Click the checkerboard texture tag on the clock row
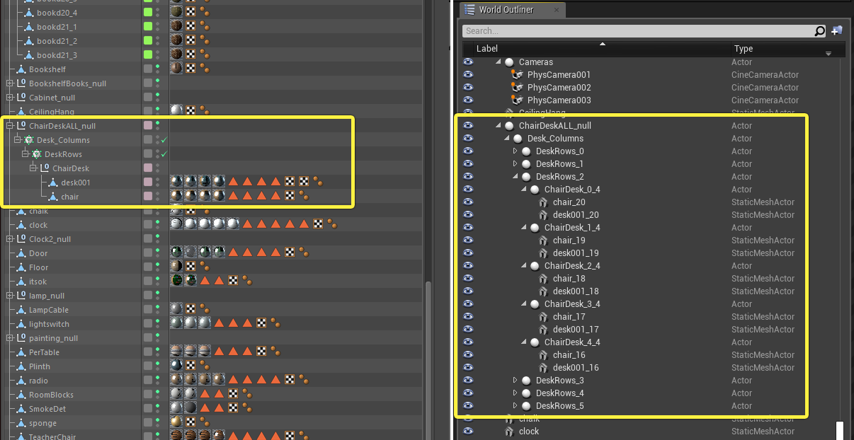Image resolution: width=854 pixels, height=440 pixels. (x=318, y=225)
